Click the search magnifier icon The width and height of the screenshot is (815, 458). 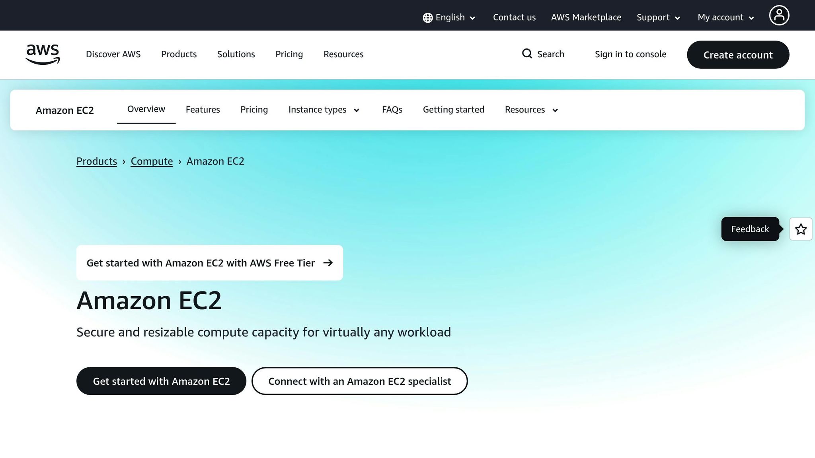[x=527, y=54]
